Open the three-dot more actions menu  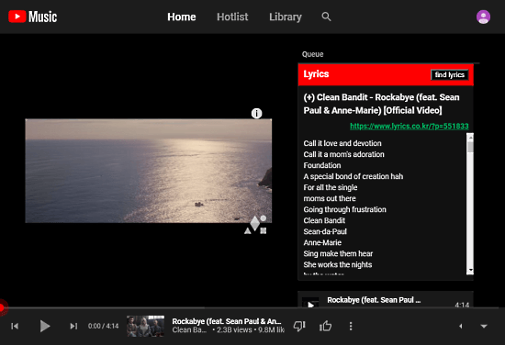pyautogui.click(x=351, y=326)
